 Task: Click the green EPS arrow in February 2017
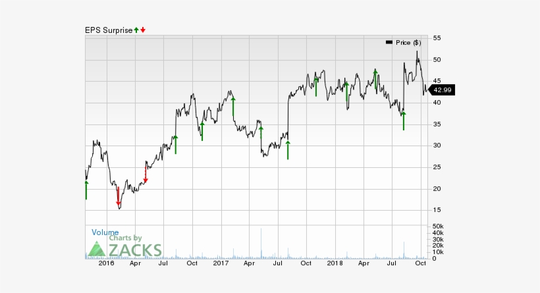(x=233, y=107)
